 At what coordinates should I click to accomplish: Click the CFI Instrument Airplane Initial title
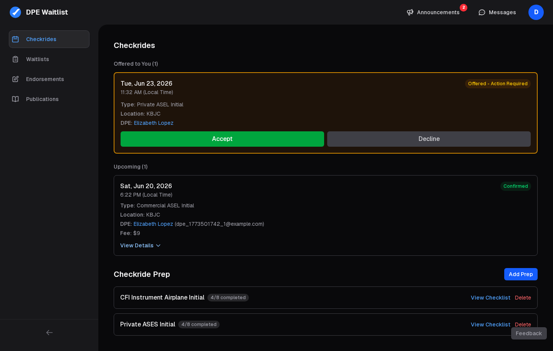[162, 298]
